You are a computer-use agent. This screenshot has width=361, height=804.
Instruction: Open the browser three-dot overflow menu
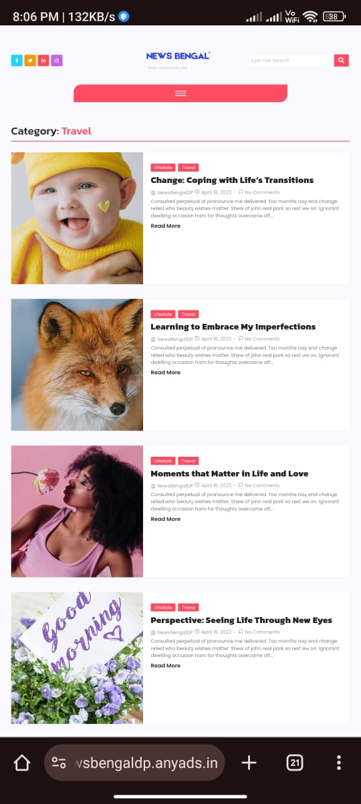[x=339, y=763]
